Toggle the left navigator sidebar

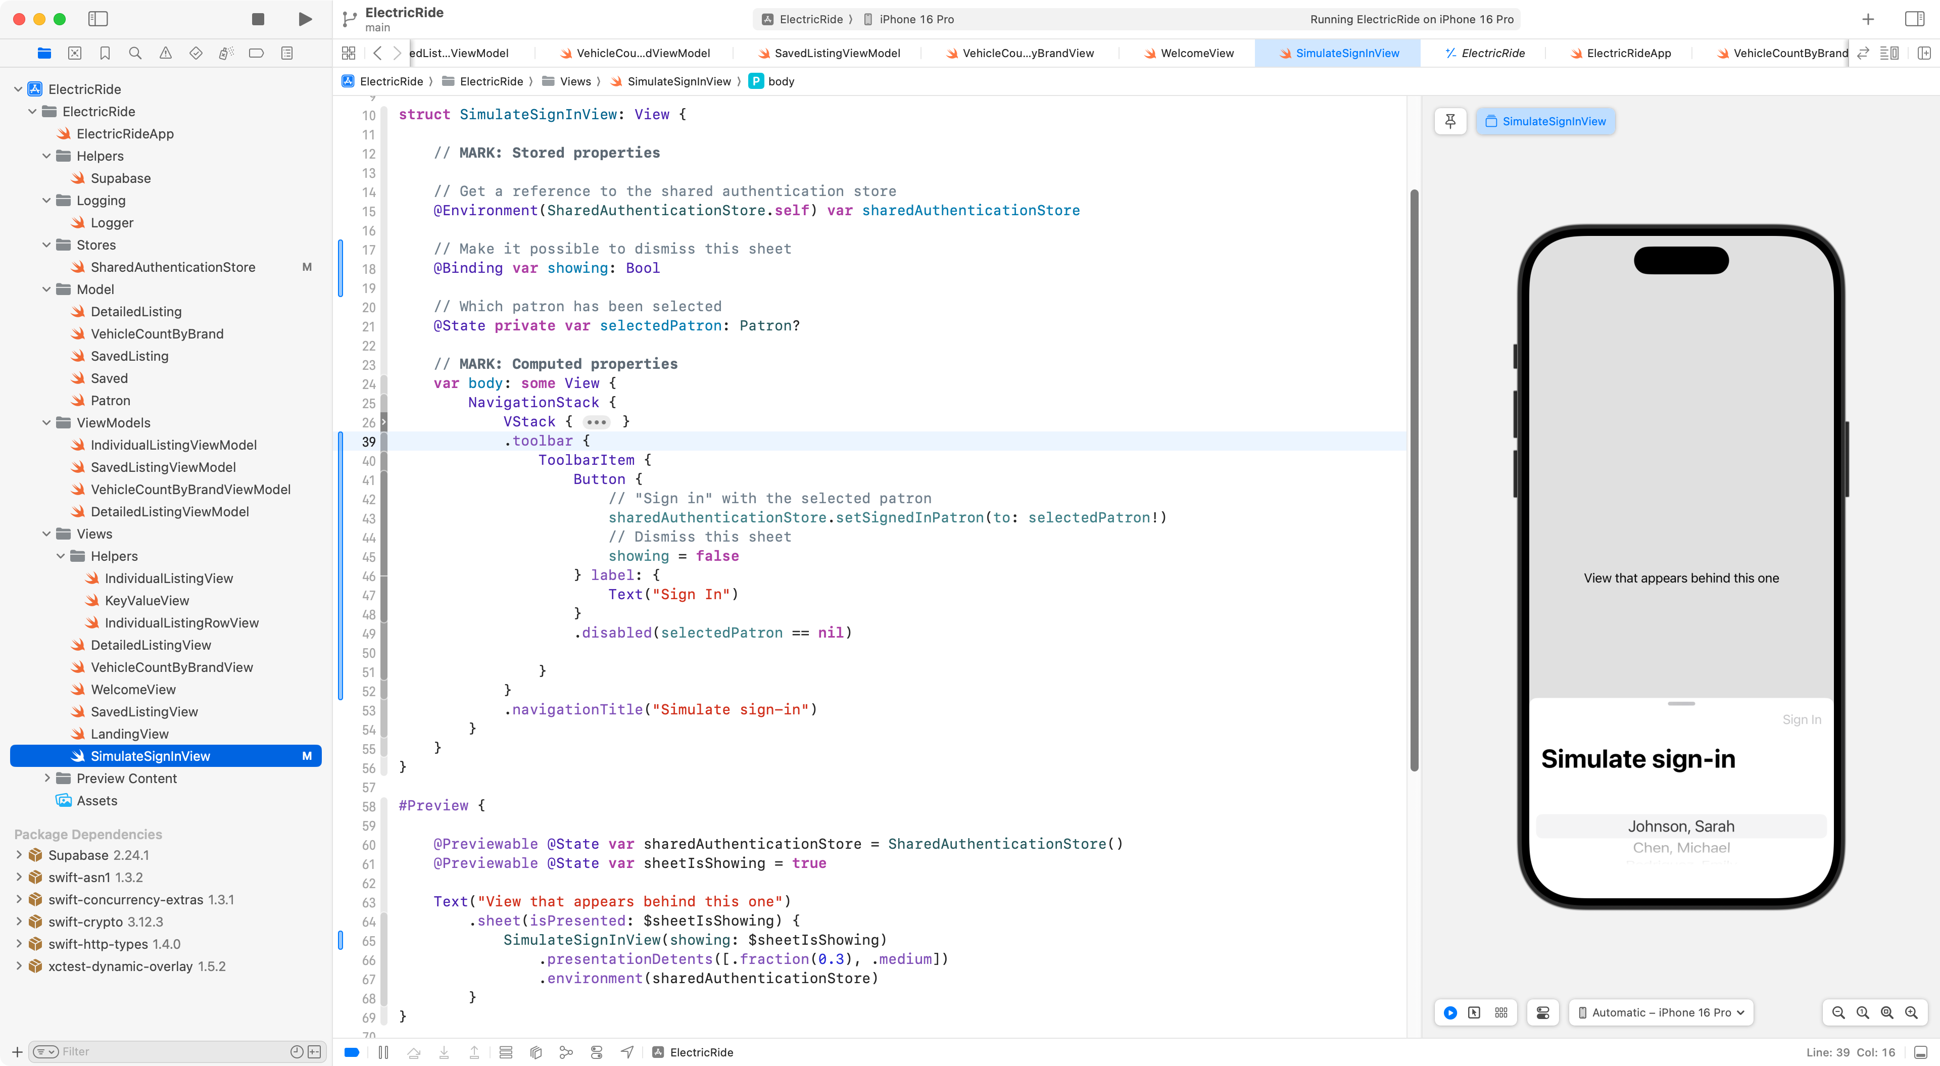[98, 19]
